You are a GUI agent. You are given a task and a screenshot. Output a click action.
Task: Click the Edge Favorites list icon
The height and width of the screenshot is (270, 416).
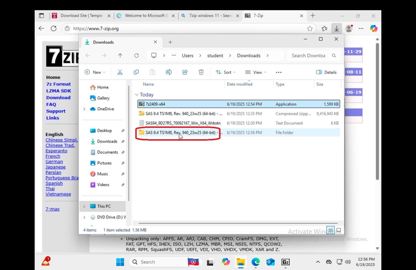pyautogui.click(x=324, y=28)
